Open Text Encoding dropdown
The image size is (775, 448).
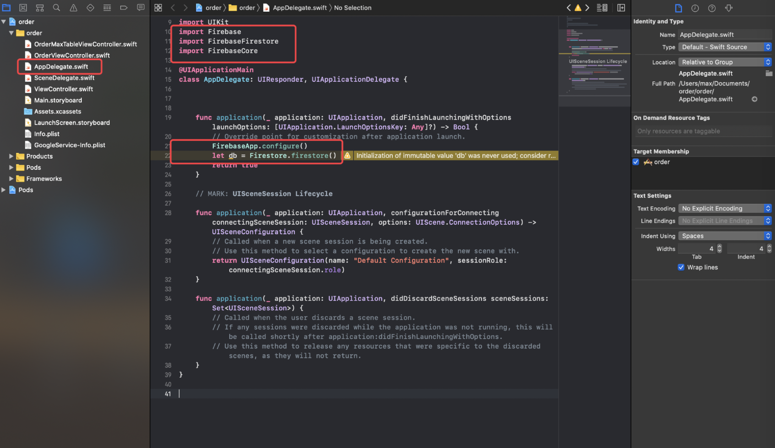click(x=725, y=208)
